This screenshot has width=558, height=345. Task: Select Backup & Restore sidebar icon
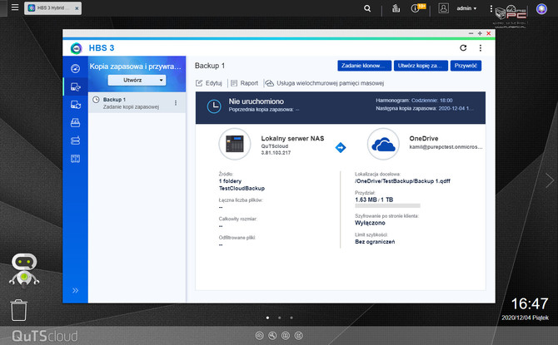(76, 86)
